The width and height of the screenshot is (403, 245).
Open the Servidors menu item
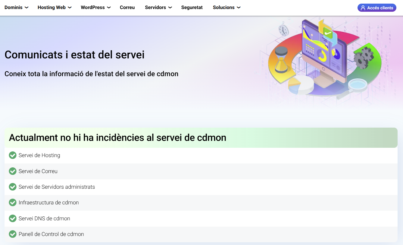coord(155,8)
